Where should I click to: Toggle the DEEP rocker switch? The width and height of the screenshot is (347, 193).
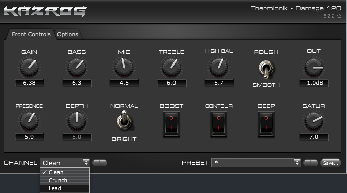click(x=266, y=124)
